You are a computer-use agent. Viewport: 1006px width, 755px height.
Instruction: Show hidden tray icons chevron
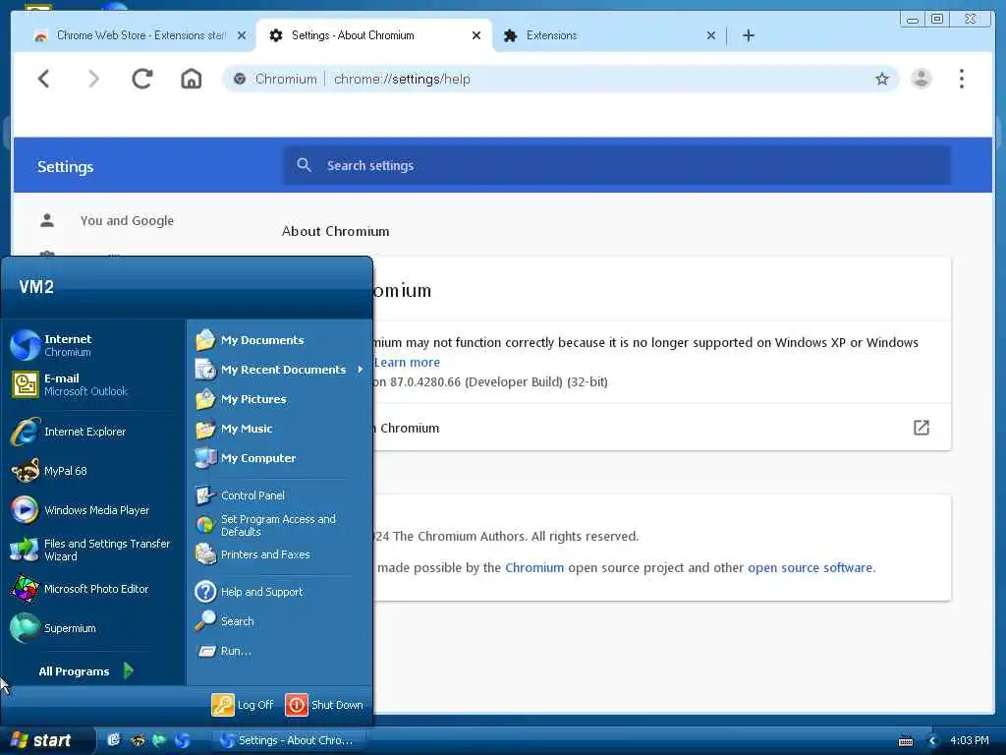coord(932,741)
